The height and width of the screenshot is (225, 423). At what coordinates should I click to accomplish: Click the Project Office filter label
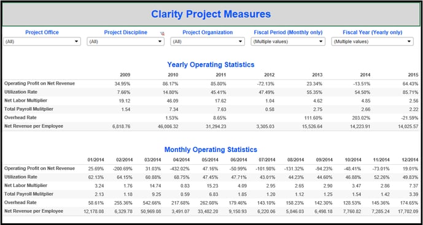[x=42, y=32]
